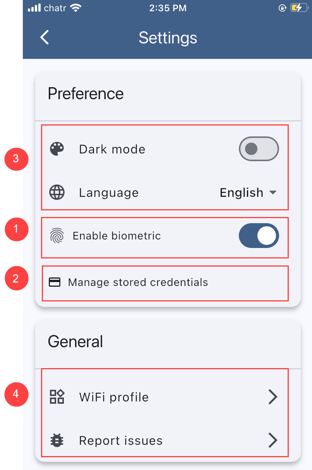The image size is (312, 470).
Task: Tap the Dark mode label
Action: tap(112, 150)
